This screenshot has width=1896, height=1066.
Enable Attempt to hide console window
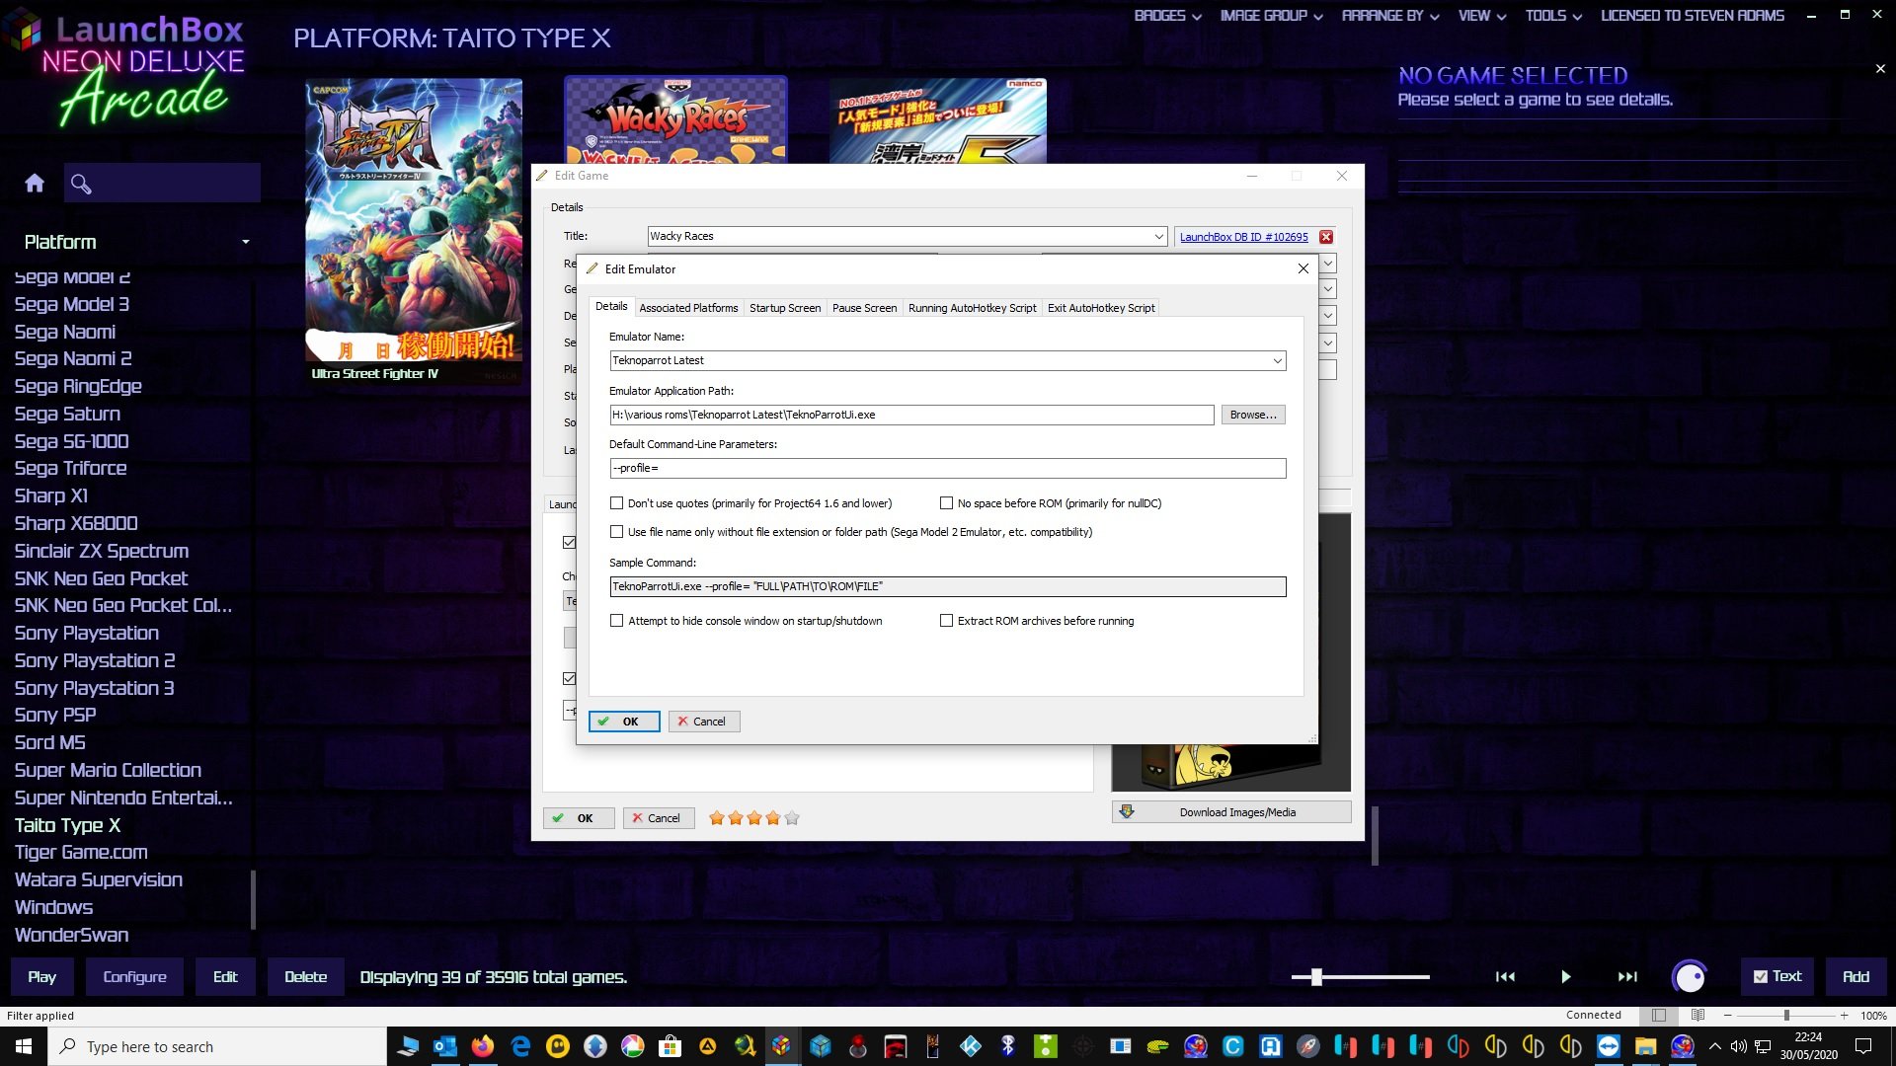617,621
